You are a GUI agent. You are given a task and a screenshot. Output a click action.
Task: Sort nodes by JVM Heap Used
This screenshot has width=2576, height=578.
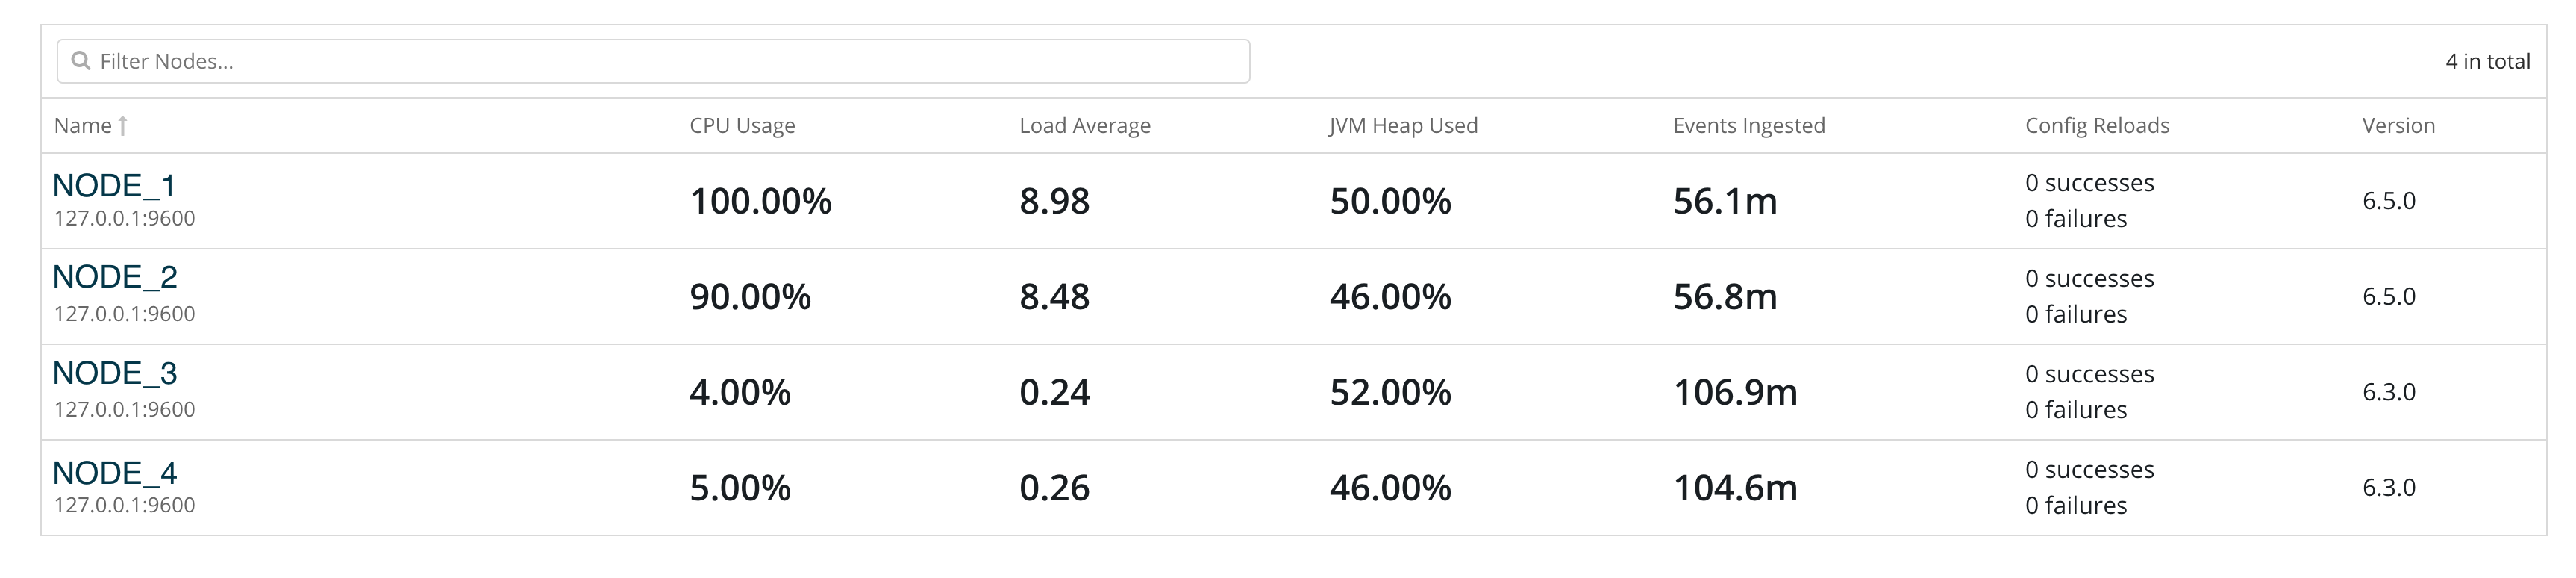tap(1402, 126)
